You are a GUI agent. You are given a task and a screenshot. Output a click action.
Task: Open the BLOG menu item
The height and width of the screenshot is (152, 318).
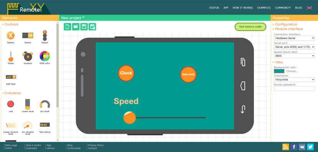point(298,8)
